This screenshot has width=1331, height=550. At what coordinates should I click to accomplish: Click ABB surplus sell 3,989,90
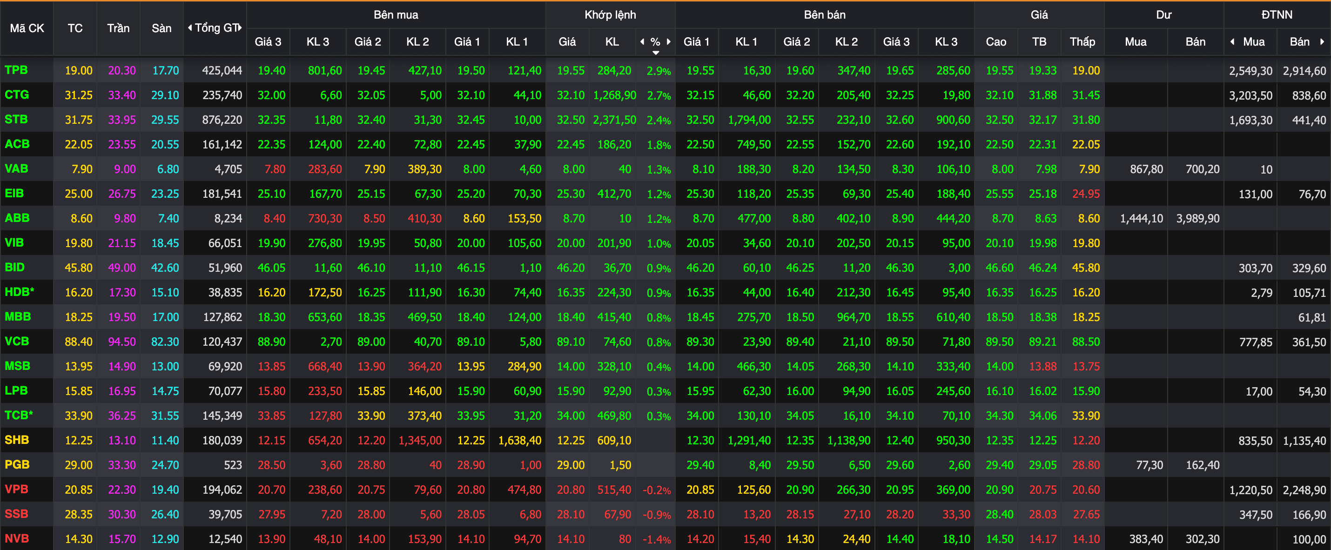point(1198,219)
